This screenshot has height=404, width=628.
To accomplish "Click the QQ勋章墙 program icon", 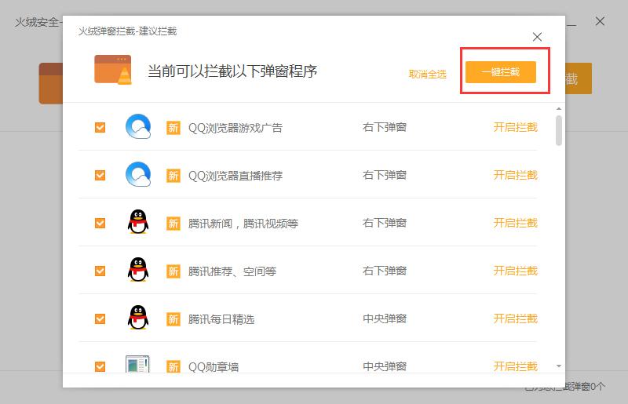I will point(137,364).
